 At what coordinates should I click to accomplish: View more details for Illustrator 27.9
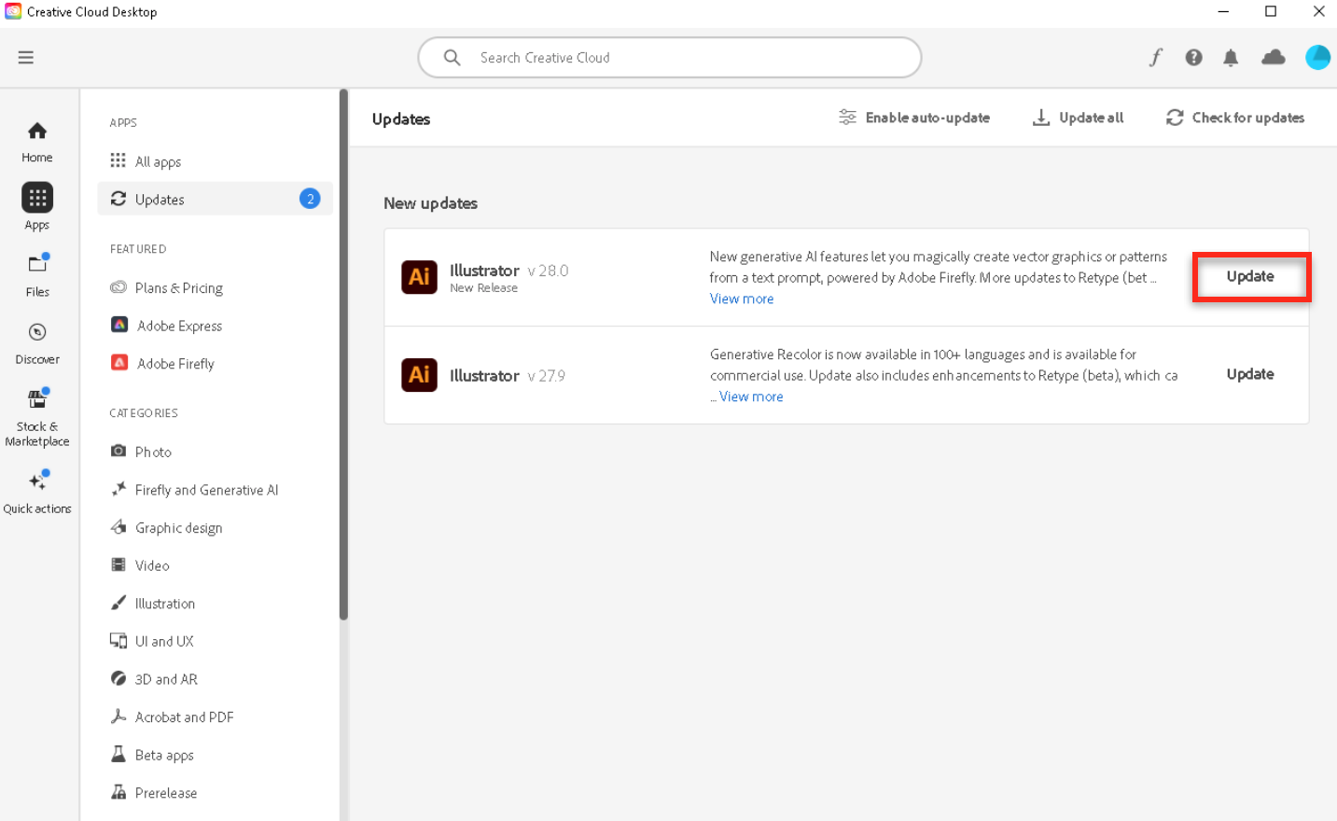pos(751,397)
